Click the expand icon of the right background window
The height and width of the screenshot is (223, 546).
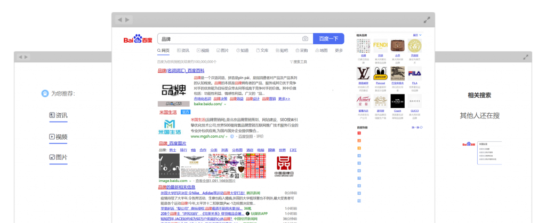pyautogui.click(x=526, y=57)
